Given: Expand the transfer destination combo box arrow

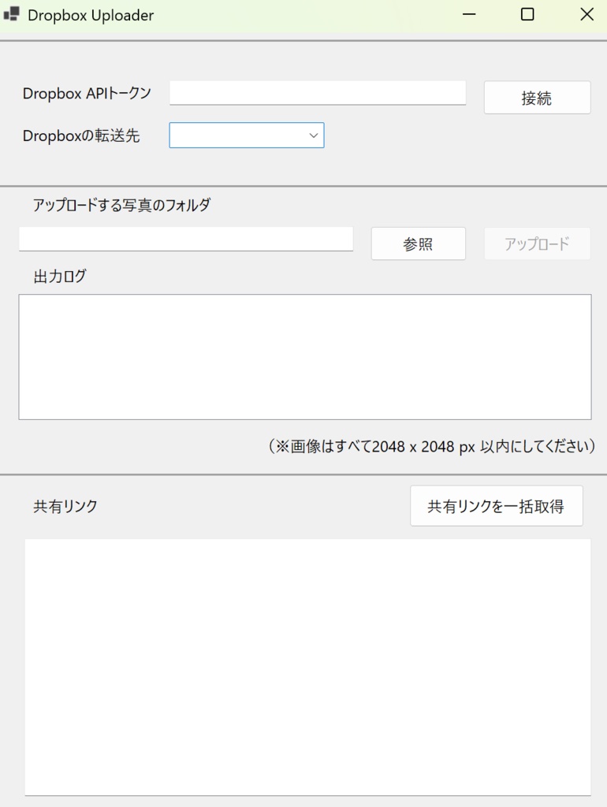Looking at the screenshot, I should coord(312,135).
